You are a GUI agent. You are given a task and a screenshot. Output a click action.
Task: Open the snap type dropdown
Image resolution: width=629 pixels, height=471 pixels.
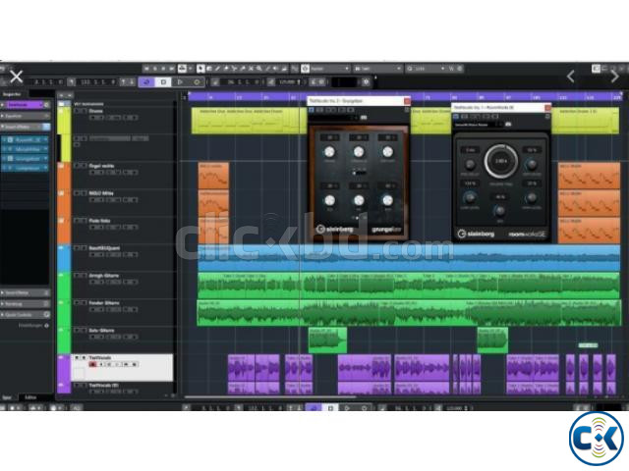click(329, 69)
